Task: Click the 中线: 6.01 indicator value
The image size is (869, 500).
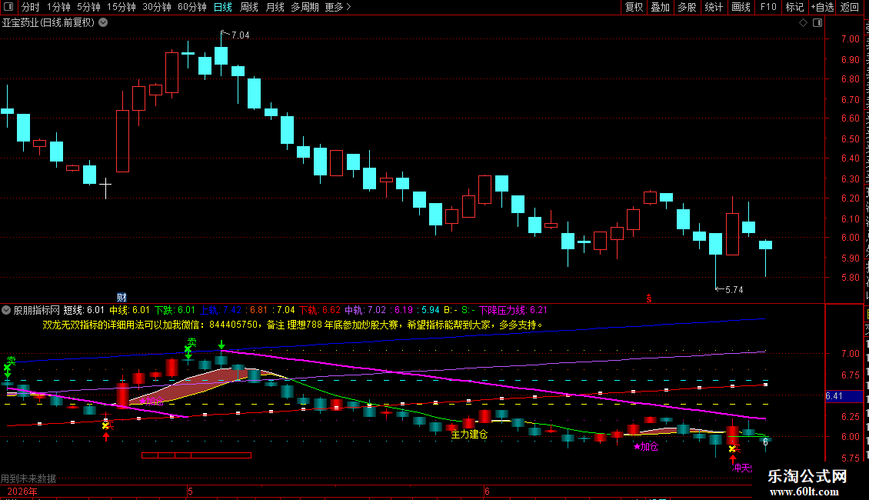Action: 130,310
